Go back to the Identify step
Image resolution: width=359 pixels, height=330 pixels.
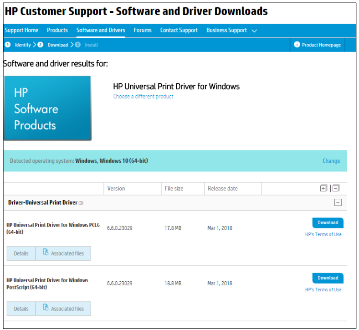(x=23, y=45)
